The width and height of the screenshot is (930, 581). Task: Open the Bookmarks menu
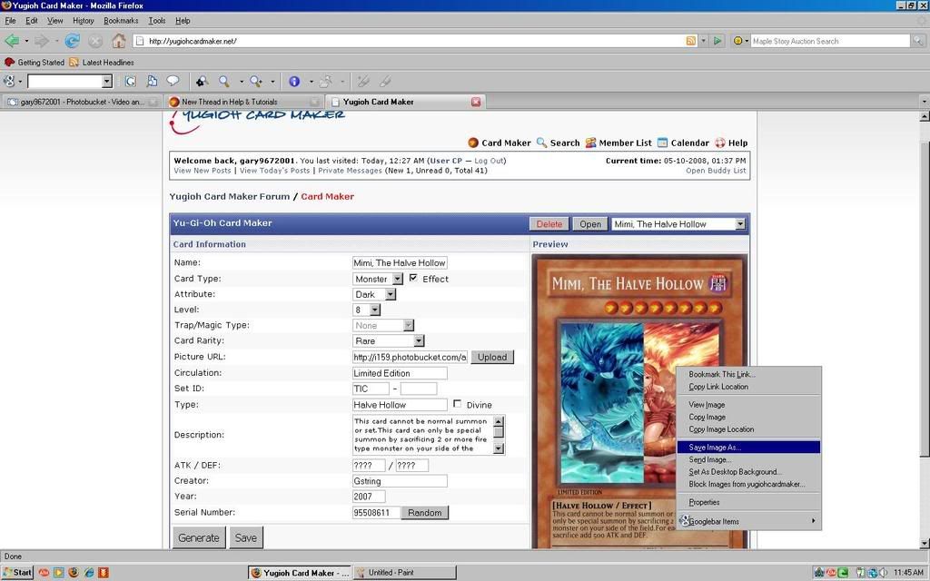pyautogui.click(x=121, y=20)
